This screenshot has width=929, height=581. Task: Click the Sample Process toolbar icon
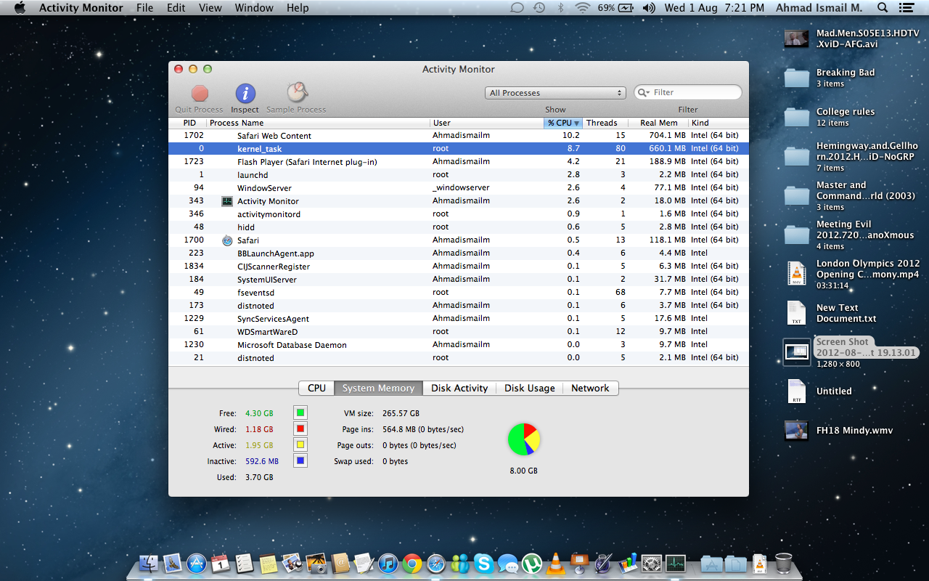pos(296,92)
